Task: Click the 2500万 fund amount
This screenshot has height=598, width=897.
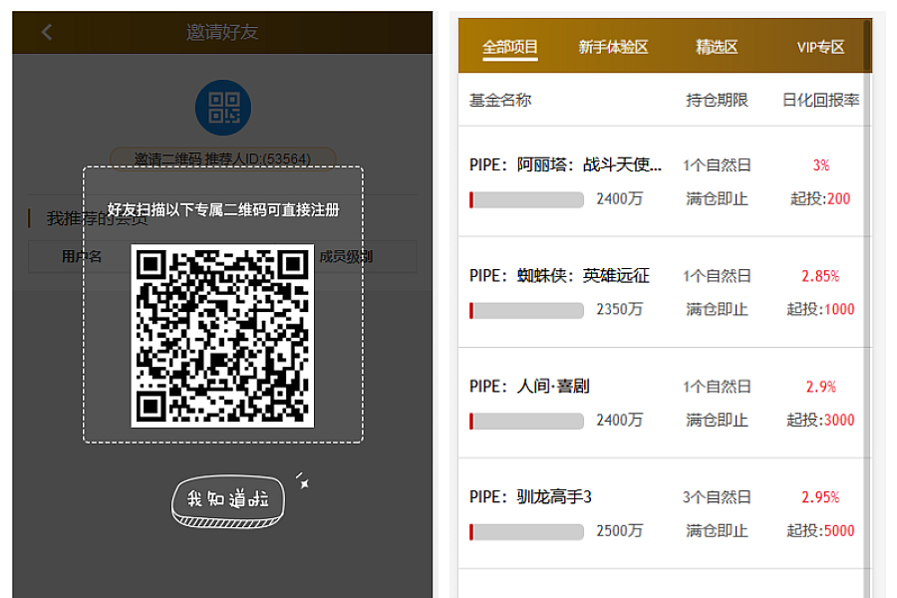Action: [x=620, y=530]
